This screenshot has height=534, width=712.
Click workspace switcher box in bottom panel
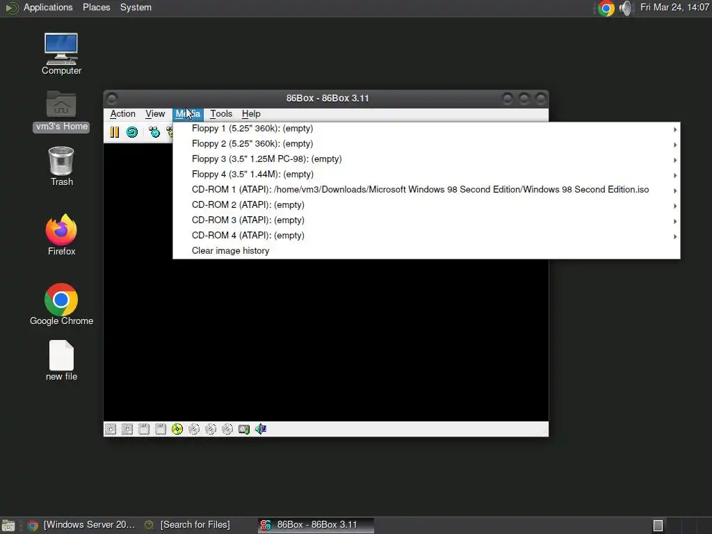pos(658,526)
